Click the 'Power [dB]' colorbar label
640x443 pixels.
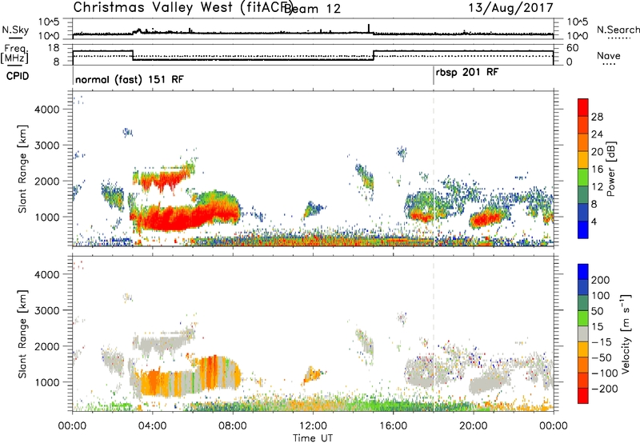click(x=611, y=169)
